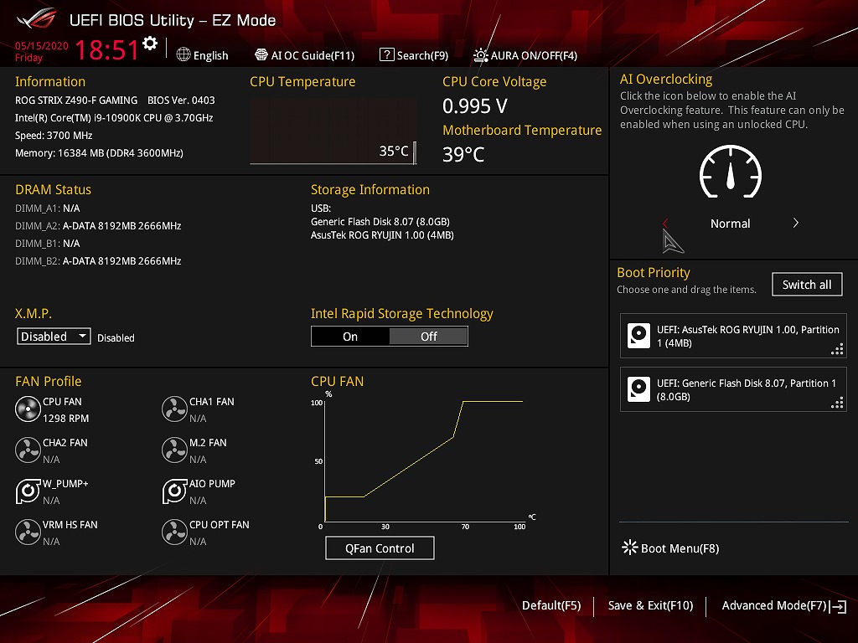Click the CPU OPT FAN icon

[x=174, y=532]
